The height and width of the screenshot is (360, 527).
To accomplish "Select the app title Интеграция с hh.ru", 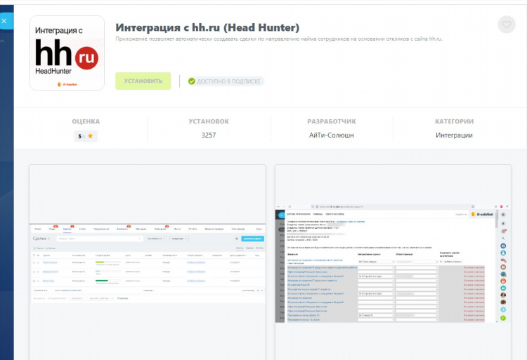I will click(x=207, y=27).
